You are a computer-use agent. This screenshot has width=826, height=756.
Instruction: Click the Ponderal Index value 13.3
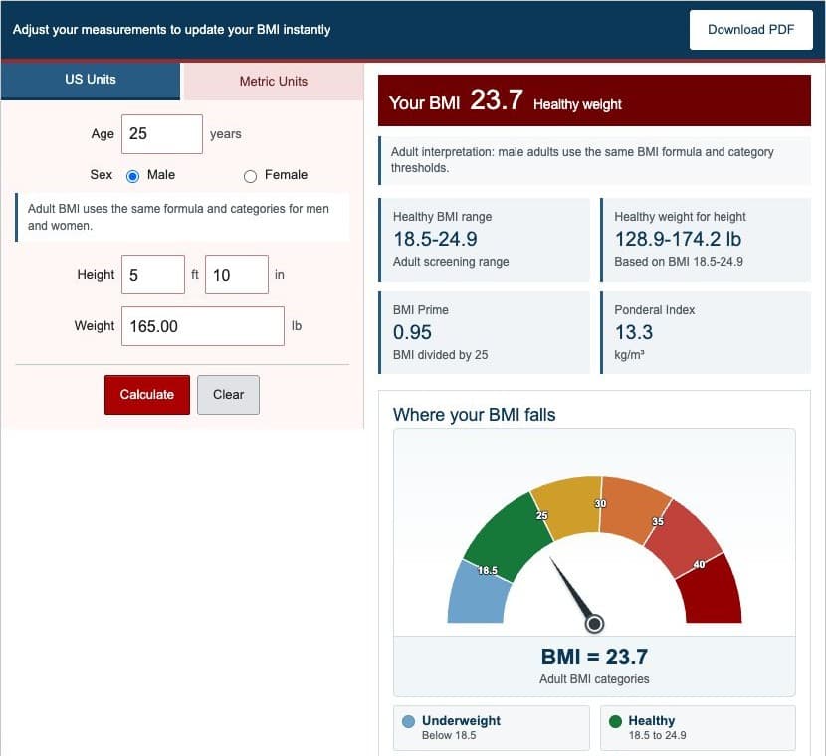tap(634, 332)
